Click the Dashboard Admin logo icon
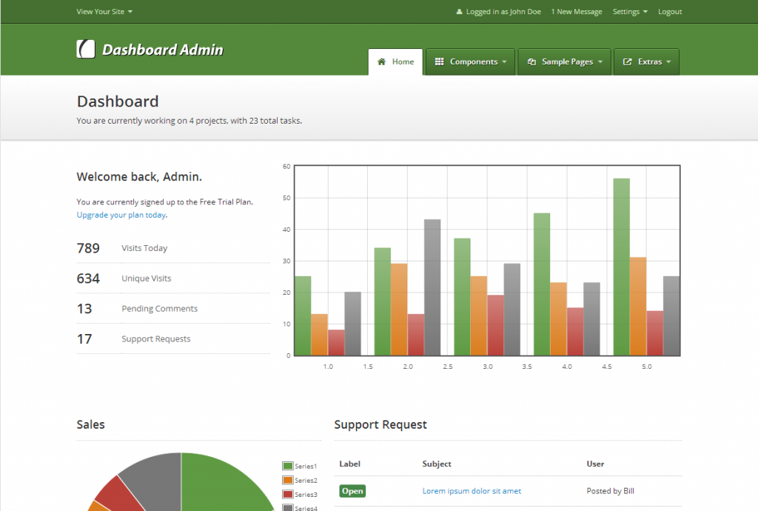The image size is (758, 511). coord(86,49)
